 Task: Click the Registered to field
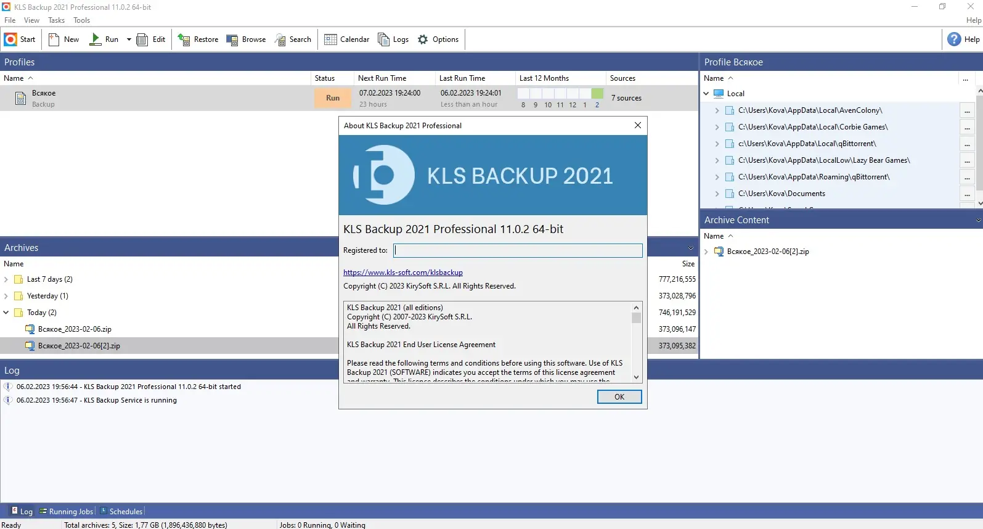518,250
